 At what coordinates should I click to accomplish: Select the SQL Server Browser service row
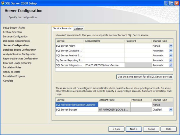coord(77,110)
